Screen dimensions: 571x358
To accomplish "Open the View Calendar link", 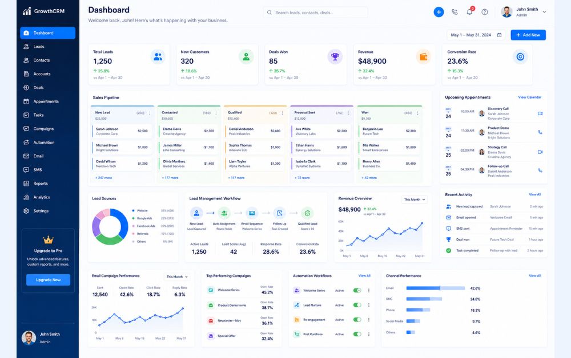I will point(529,97).
